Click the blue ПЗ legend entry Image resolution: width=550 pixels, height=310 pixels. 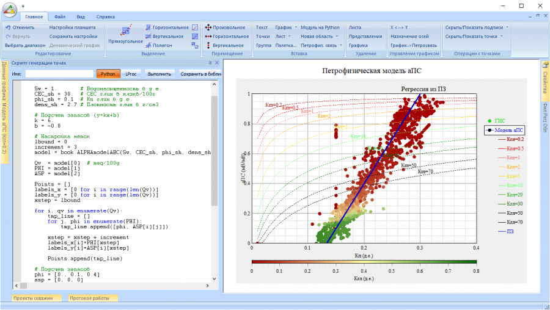pos(506,231)
